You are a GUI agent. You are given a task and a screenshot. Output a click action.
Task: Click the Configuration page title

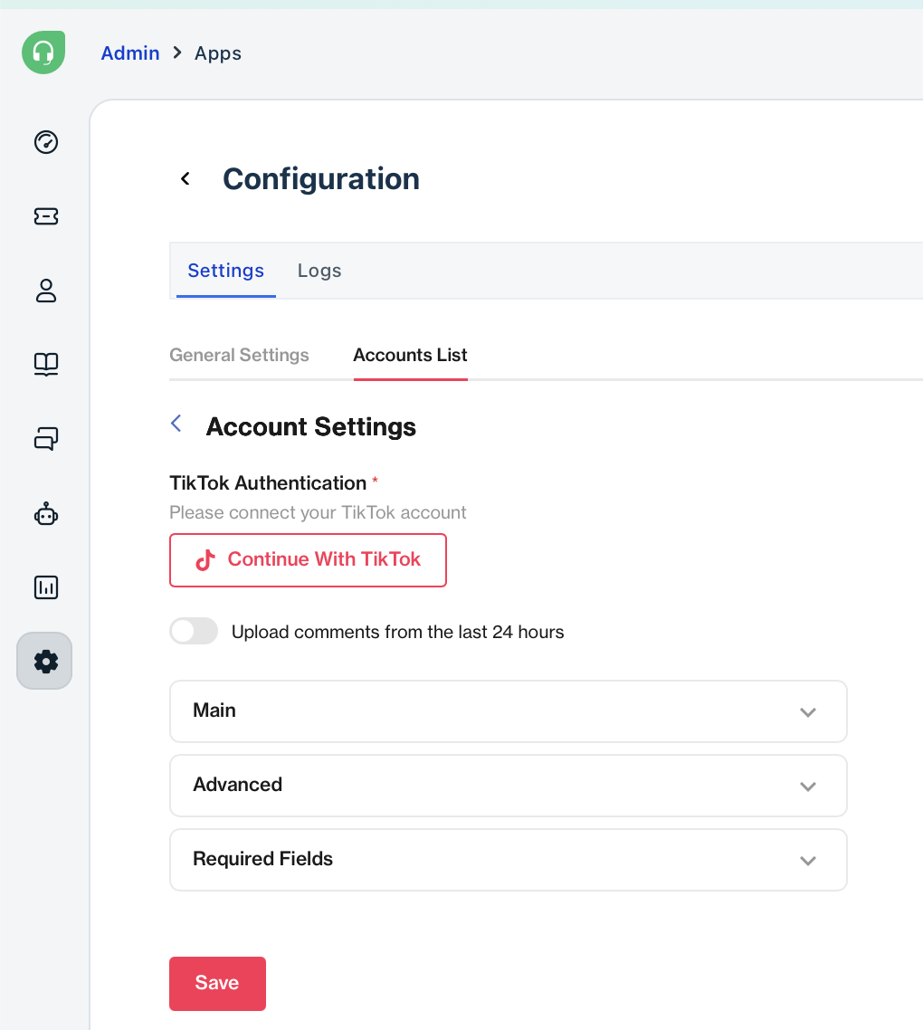(321, 179)
